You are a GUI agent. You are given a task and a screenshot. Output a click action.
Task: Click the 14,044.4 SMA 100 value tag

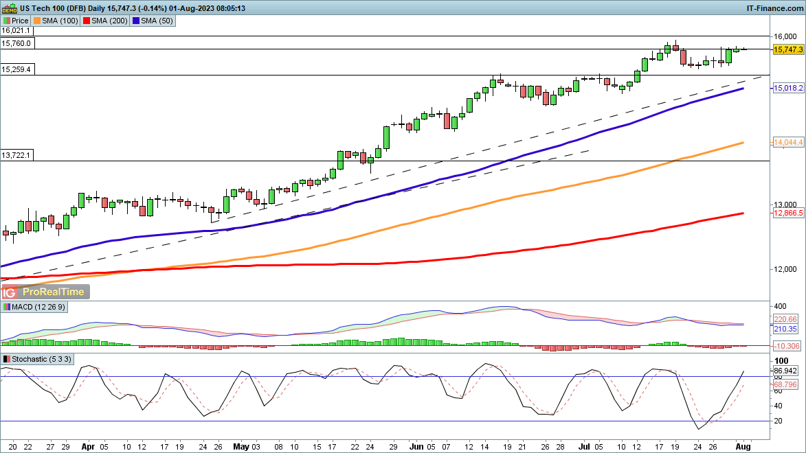[x=788, y=142]
